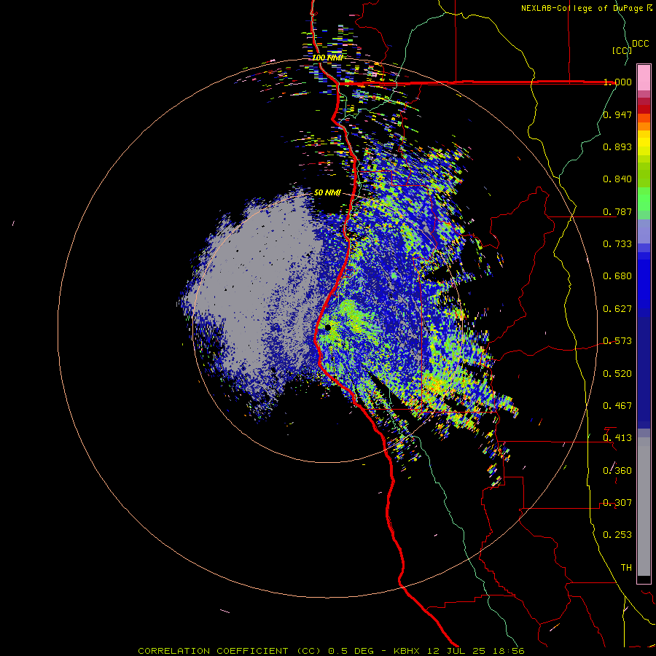Click the [CC] product label near the legend
This screenshot has width=656, height=656.
(622, 50)
